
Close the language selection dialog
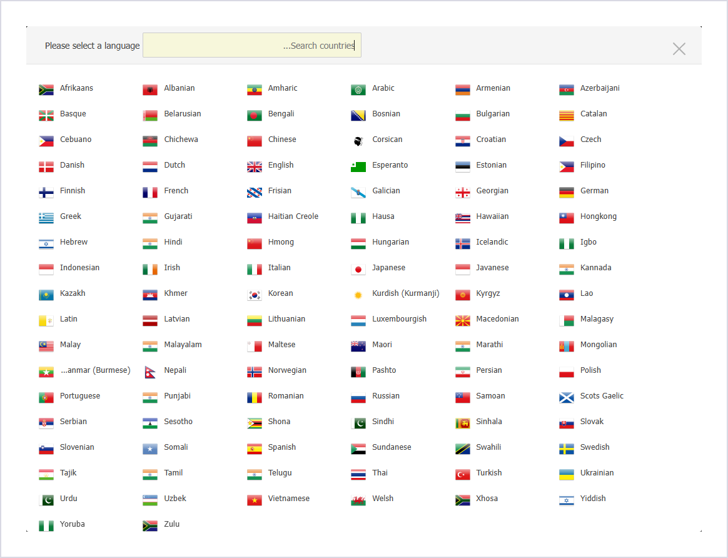pyautogui.click(x=679, y=49)
